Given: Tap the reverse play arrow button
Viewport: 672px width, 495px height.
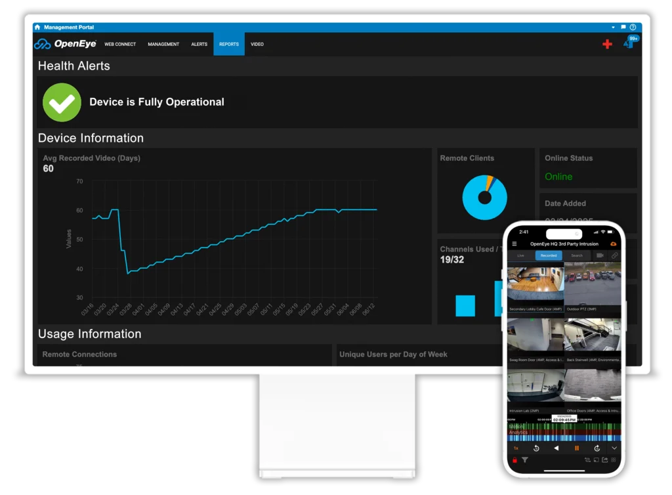Looking at the screenshot, I should point(556,448).
